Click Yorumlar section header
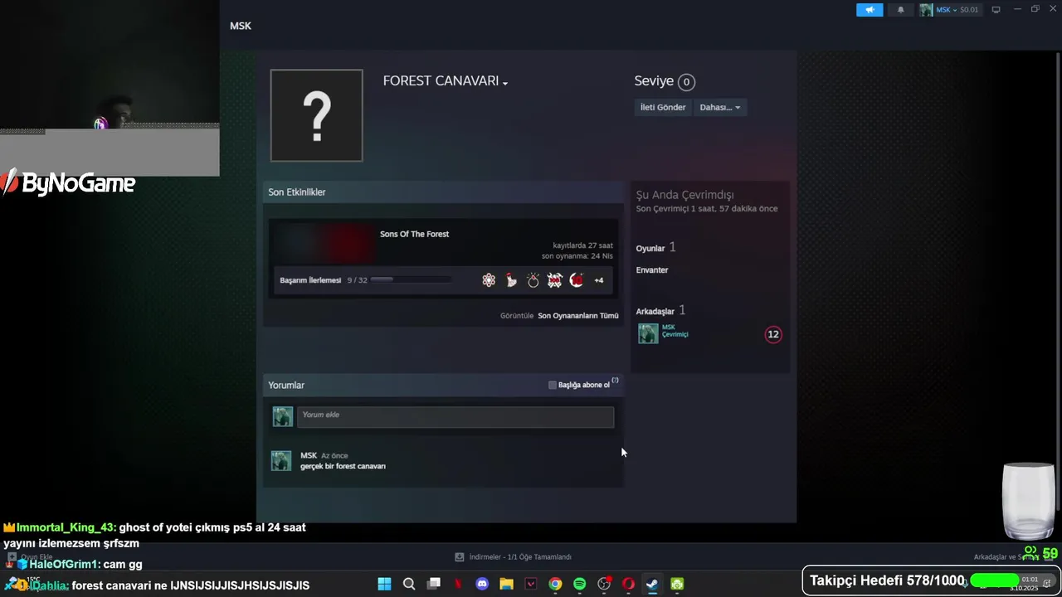The image size is (1062, 597). [x=286, y=386]
